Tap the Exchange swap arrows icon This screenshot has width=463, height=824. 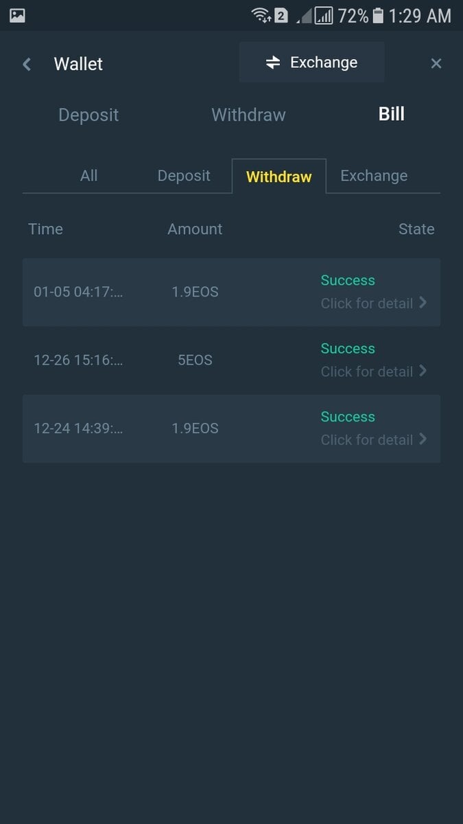coord(273,62)
